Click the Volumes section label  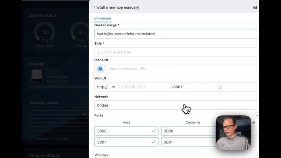(x=101, y=155)
